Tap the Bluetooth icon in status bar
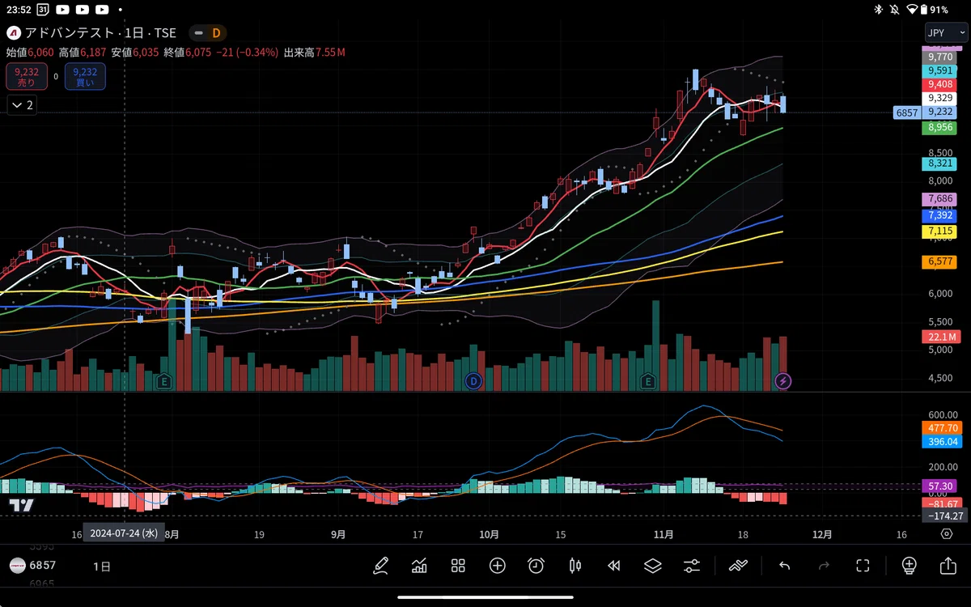The image size is (971, 607). tap(879, 10)
